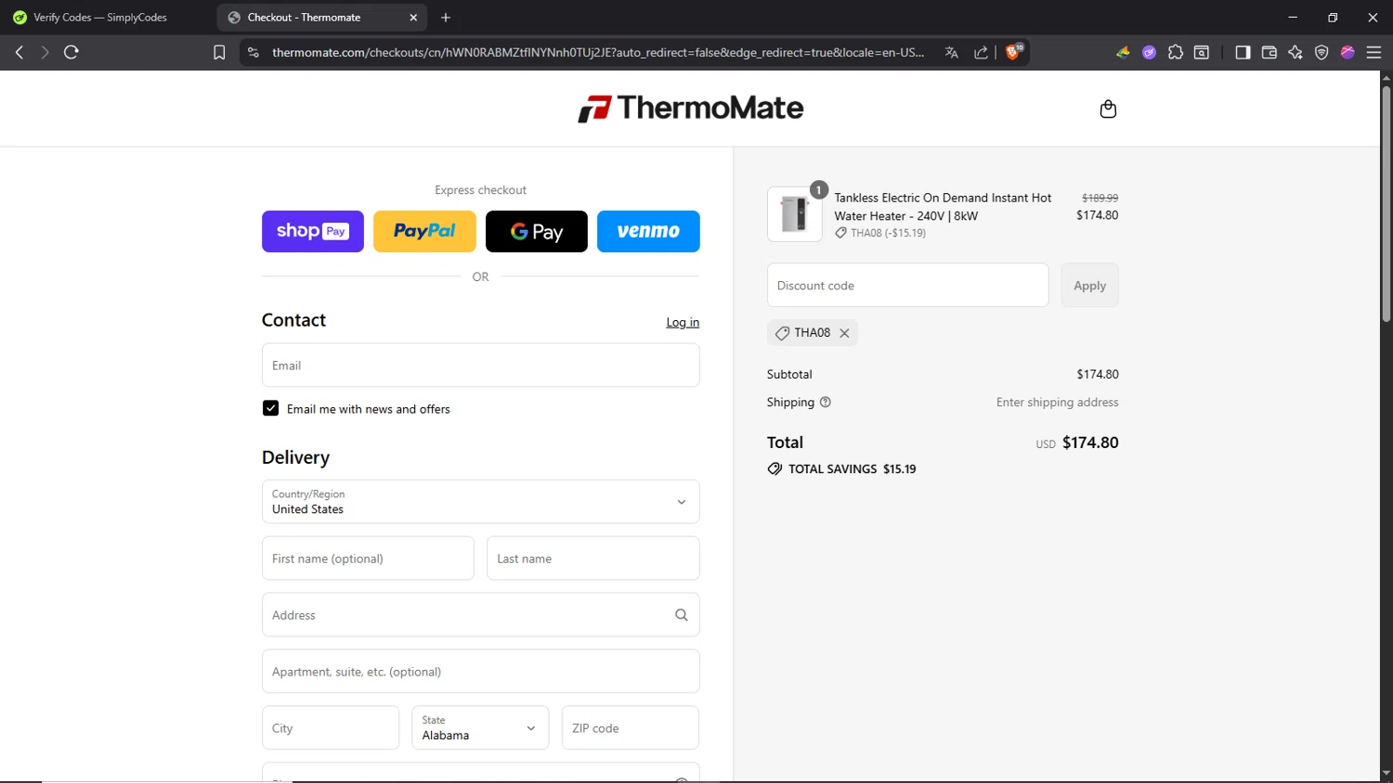Viewport: 1393px width, 783px height.
Task: Reload the checkout page
Action: pyautogui.click(x=72, y=52)
